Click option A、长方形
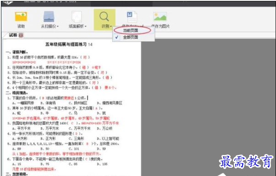Image resolution: width=276 pixels, height=176 pixels. [20, 139]
